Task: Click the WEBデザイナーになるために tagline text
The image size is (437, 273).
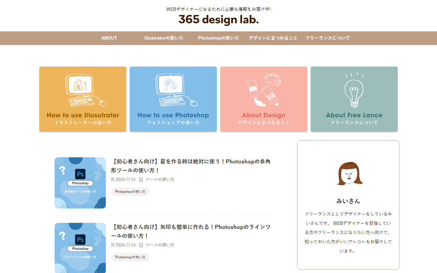Action: click(x=218, y=9)
